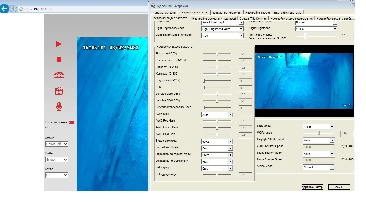Expand the DRC Mode dropdown

(x=319, y=127)
